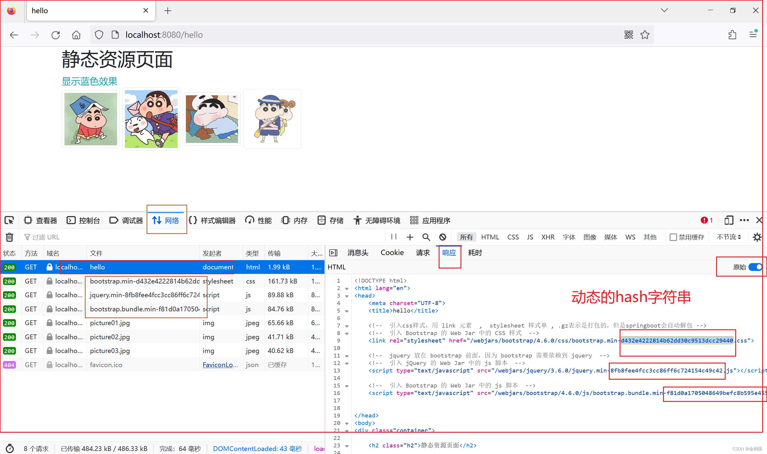Open the list all tabs chevron
Screen dimensions: 767x454
tap(664, 10)
